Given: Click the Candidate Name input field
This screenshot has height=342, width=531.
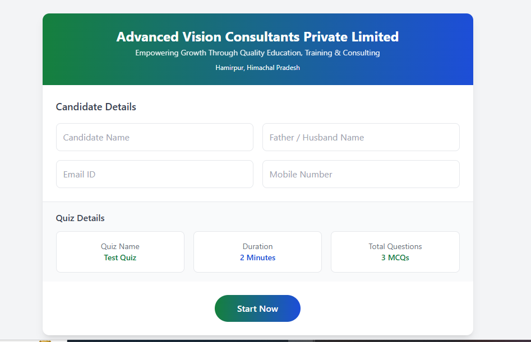Looking at the screenshot, I should click(x=154, y=137).
